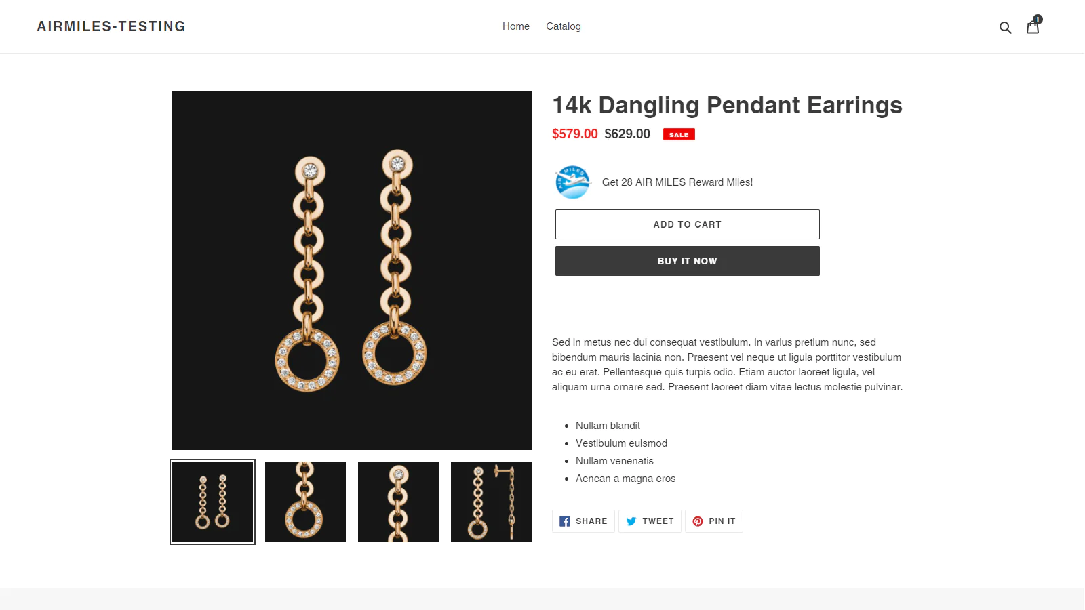Click the AIRMILES-TESTING store name link
This screenshot has width=1085, height=610.
click(111, 26)
